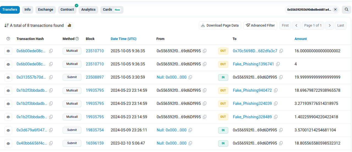Open transaction 0x40bb6656f4c details
352x152 pixels.
32,143
